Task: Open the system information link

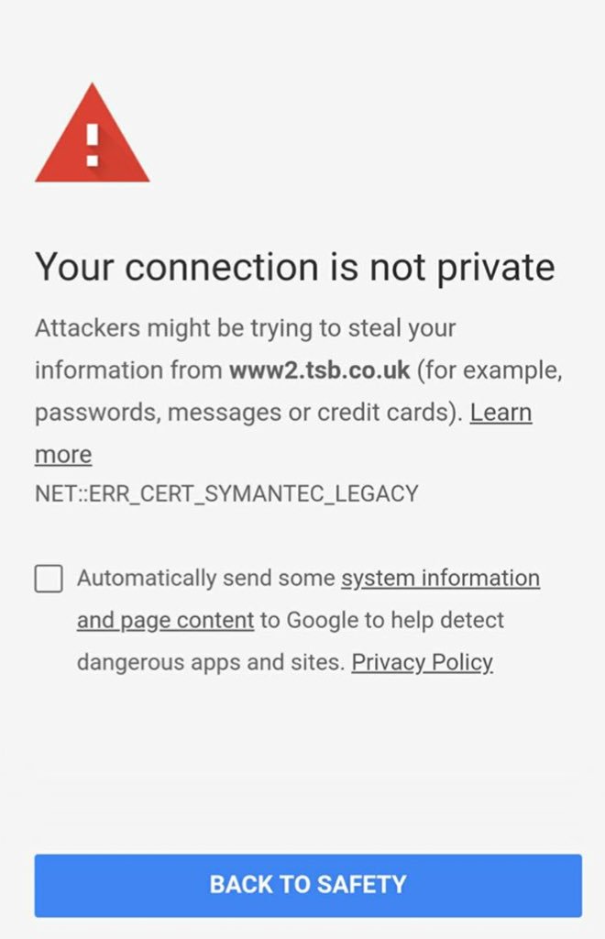Action: click(440, 579)
